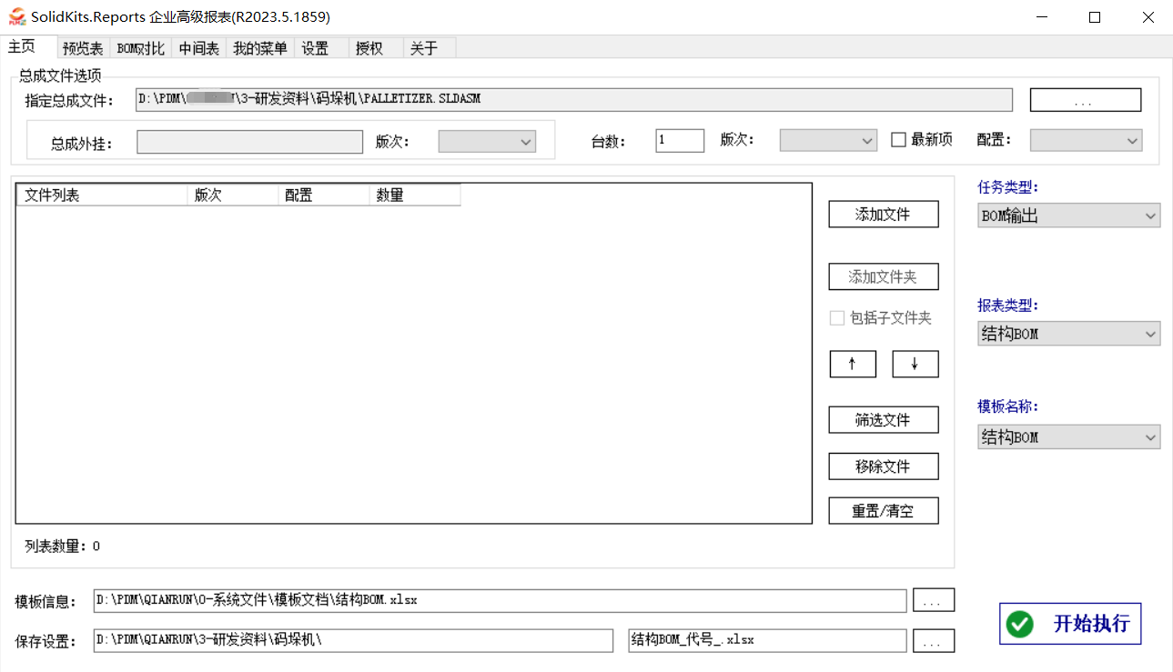The width and height of the screenshot is (1173, 672).
Task: Open the BOM对比 tab
Action: click(141, 49)
